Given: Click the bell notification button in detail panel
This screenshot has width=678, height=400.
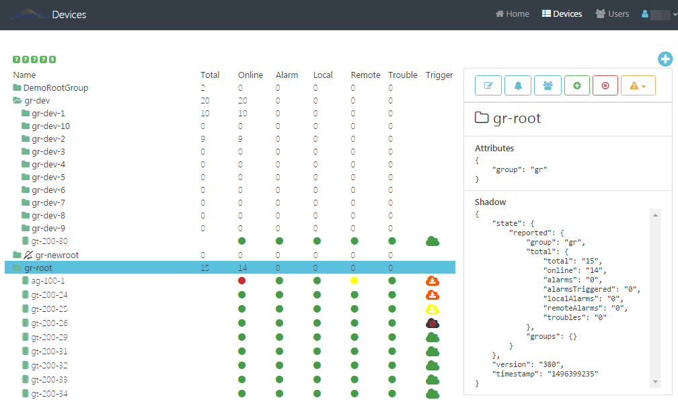Looking at the screenshot, I should (x=518, y=85).
